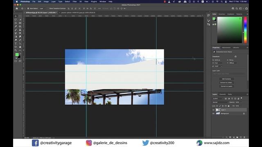Open the Paths tab

pyautogui.click(x=230, y=94)
